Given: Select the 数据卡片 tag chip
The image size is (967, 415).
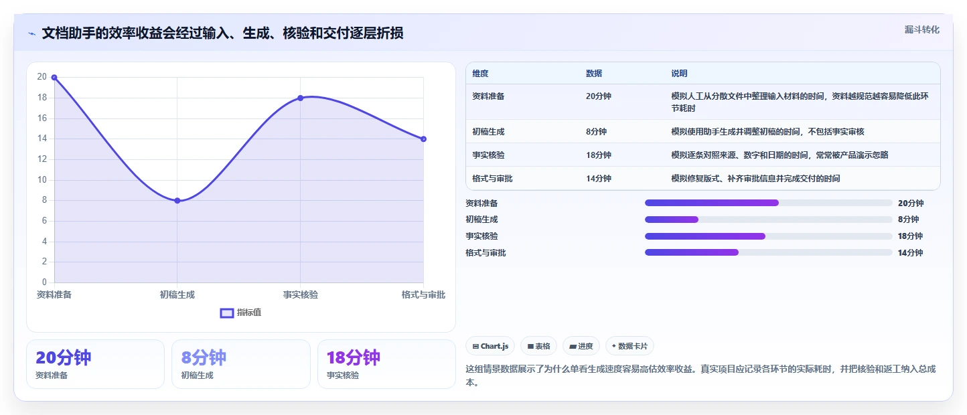Looking at the screenshot, I should pyautogui.click(x=629, y=346).
